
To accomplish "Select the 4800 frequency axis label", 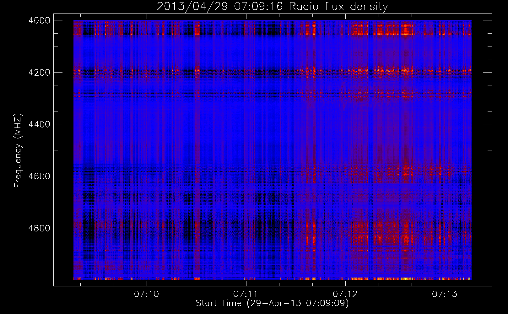I will pos(39,228).
